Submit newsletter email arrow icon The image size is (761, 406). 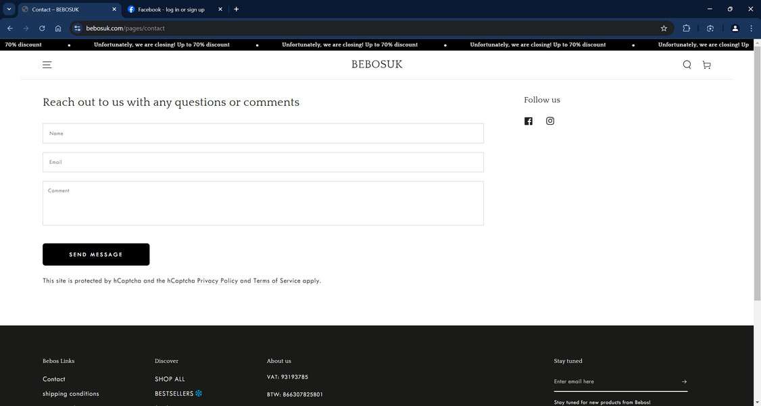(x=684, y=382)
